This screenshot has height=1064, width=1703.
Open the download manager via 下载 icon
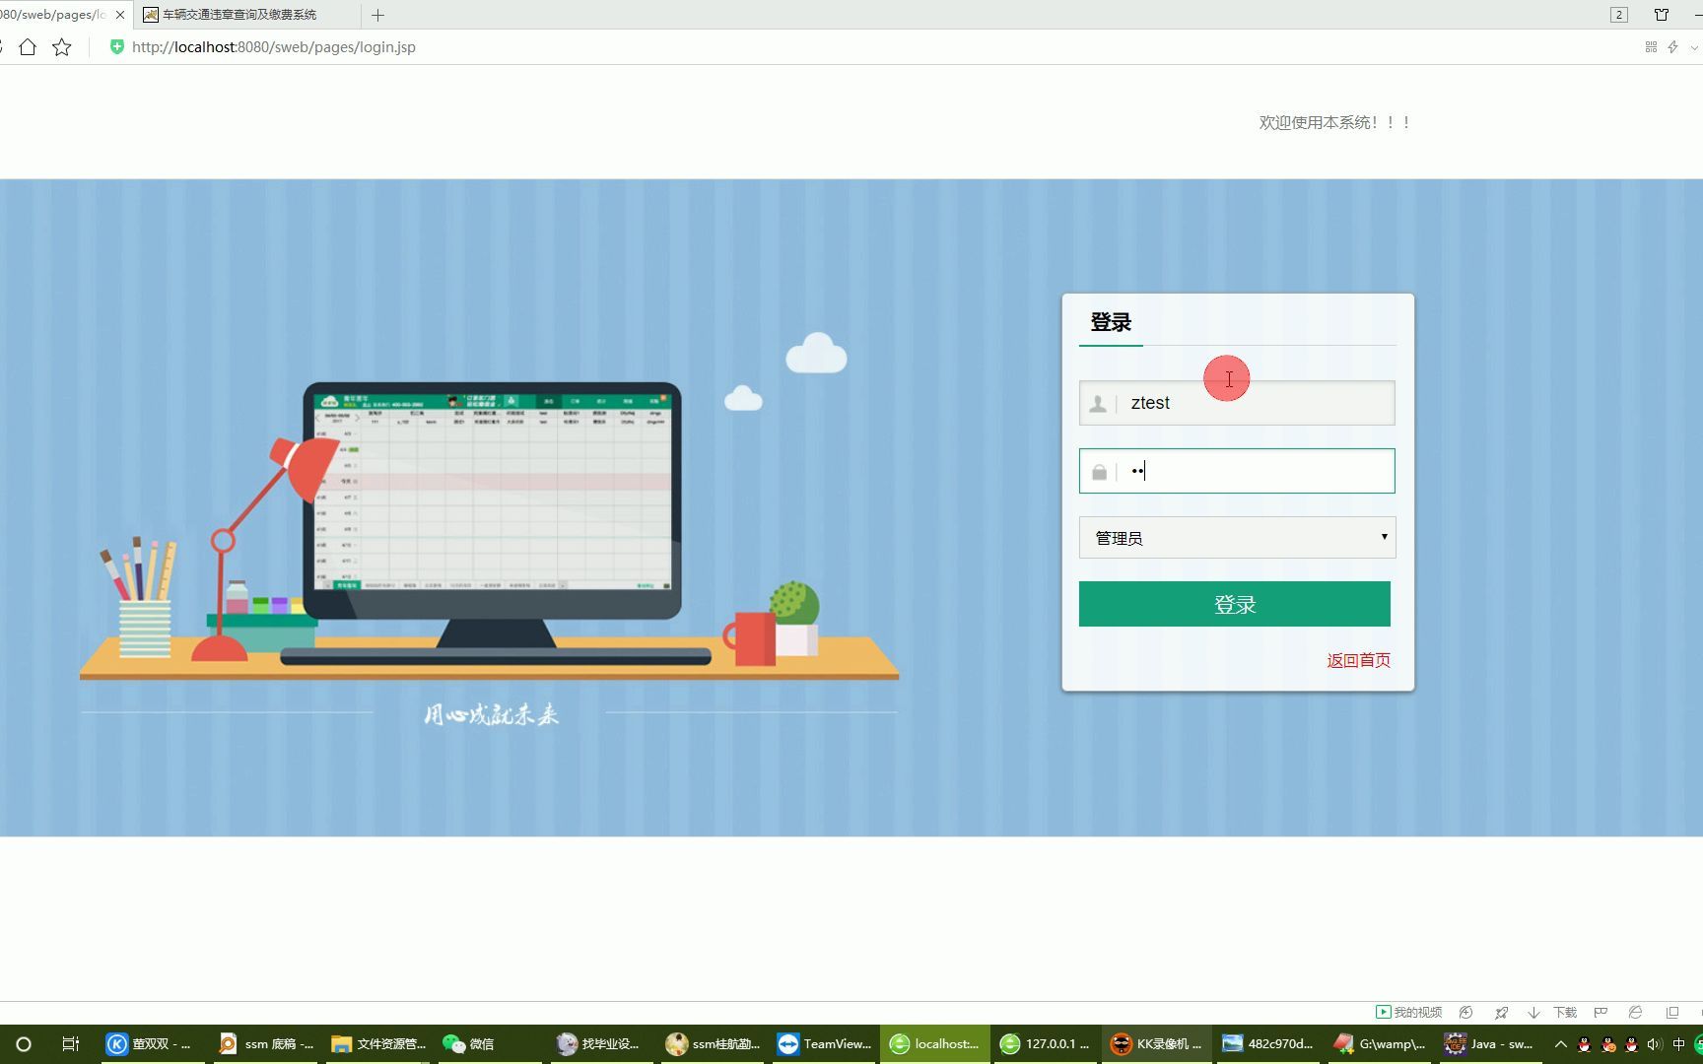[x=1564, y=1012]
